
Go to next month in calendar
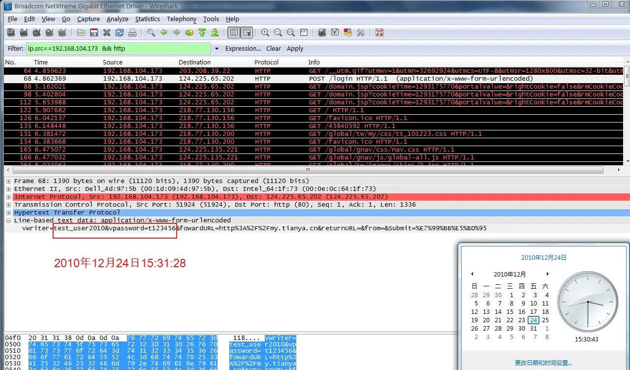(x=547, y=274)
